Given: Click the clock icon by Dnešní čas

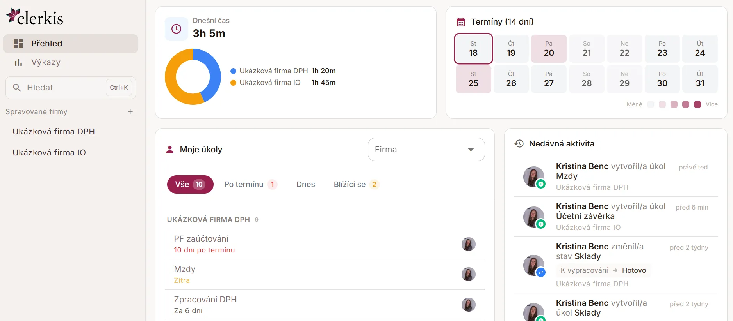Looking at the screenshot, I should click(177, 29).
